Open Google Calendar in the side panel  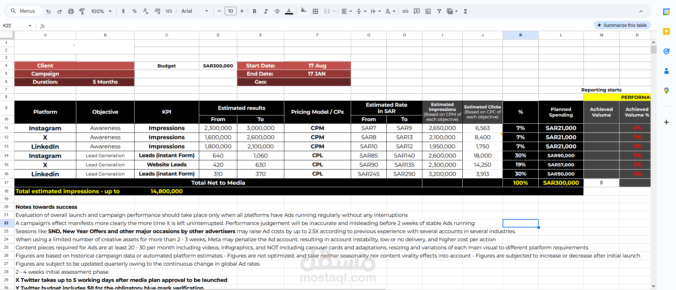pyautogui.click(x=666, y=12)
